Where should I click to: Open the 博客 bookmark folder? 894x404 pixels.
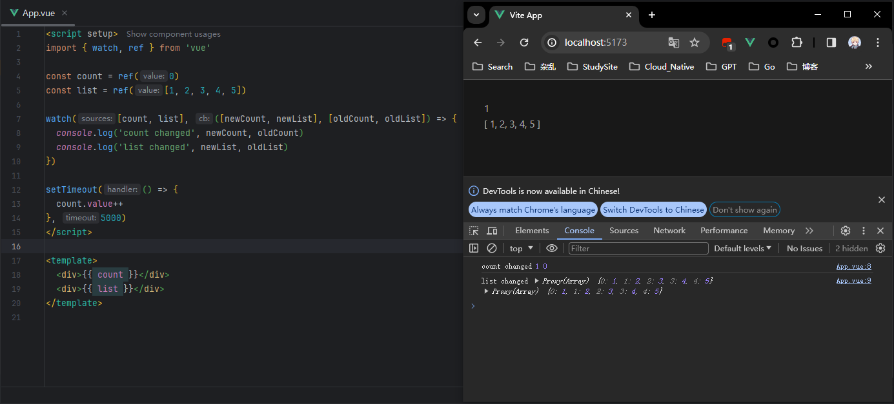pos(802,66)
